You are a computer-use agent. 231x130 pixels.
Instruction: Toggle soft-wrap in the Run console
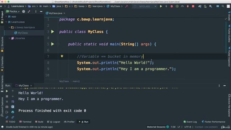point(13,101)
